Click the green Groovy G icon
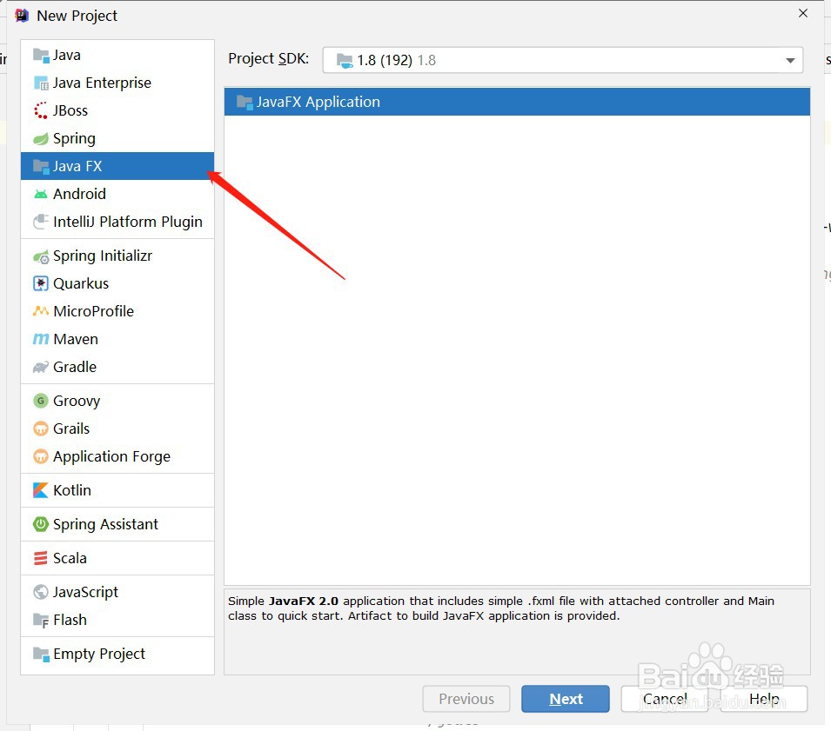 [x=41, y=401]
